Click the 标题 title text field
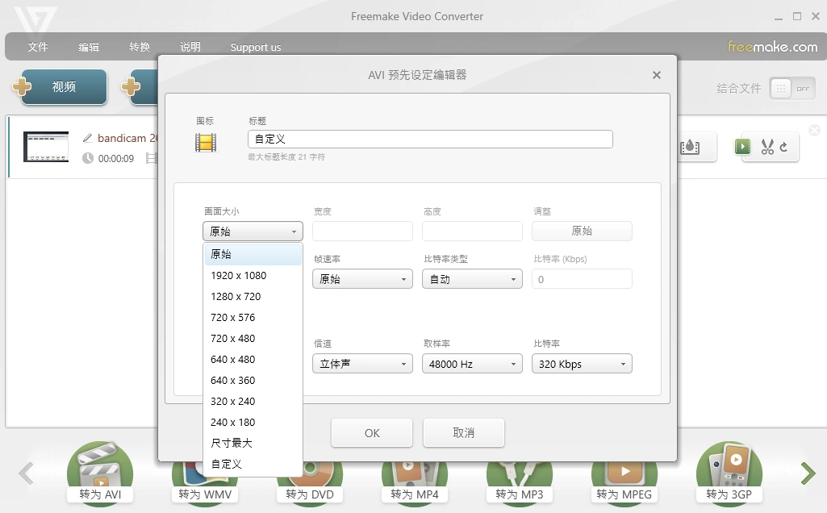The image size is (827, 513). 430,140
